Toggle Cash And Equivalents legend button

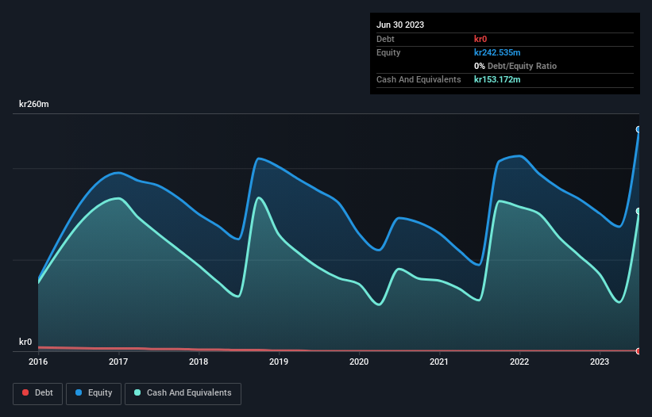click(183, 393)
